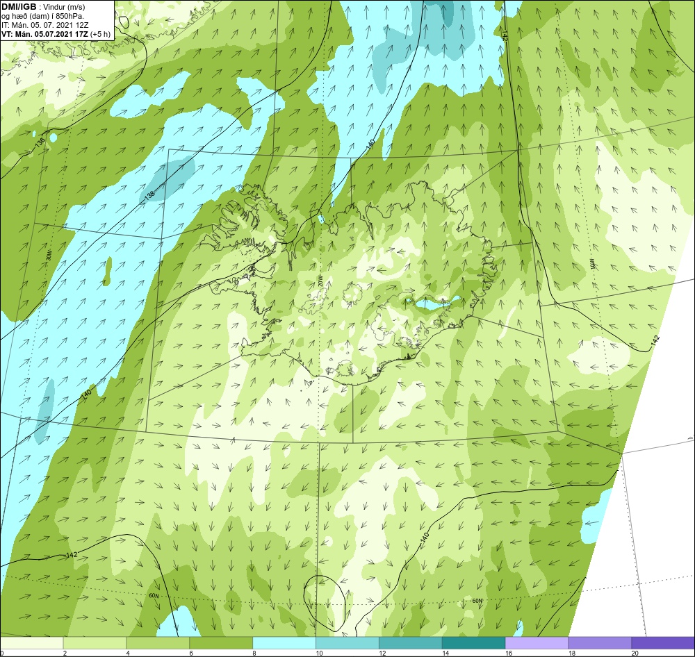Select the 'og hæð (dam) í 850hPa.' line

tap(42, 17)
